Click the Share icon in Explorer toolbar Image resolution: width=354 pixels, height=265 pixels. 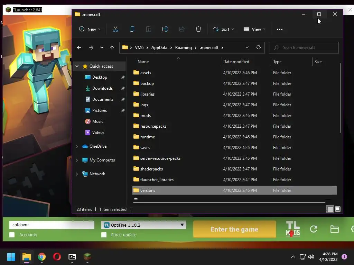click(182, 29)
